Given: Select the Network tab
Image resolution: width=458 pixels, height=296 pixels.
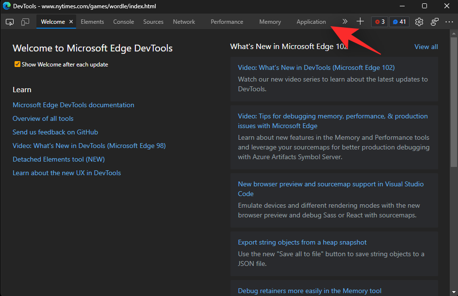Looking at the screenshot, I should pyautogui.click(x=184, y=22).
